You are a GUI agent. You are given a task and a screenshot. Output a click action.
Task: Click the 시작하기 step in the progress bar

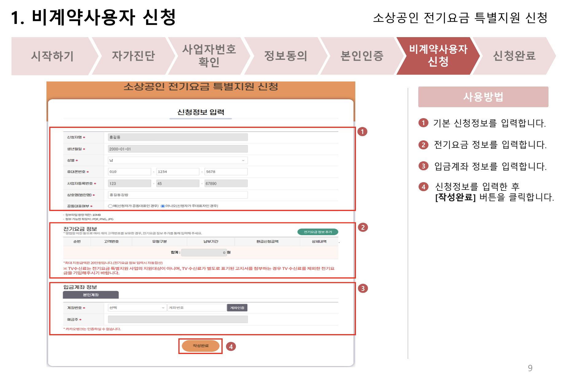(x=52, y=56)
